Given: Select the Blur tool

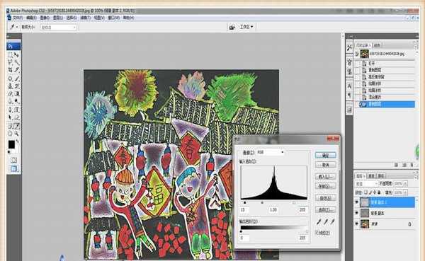Looking at the screenshot, I should [x=11, y=101].
